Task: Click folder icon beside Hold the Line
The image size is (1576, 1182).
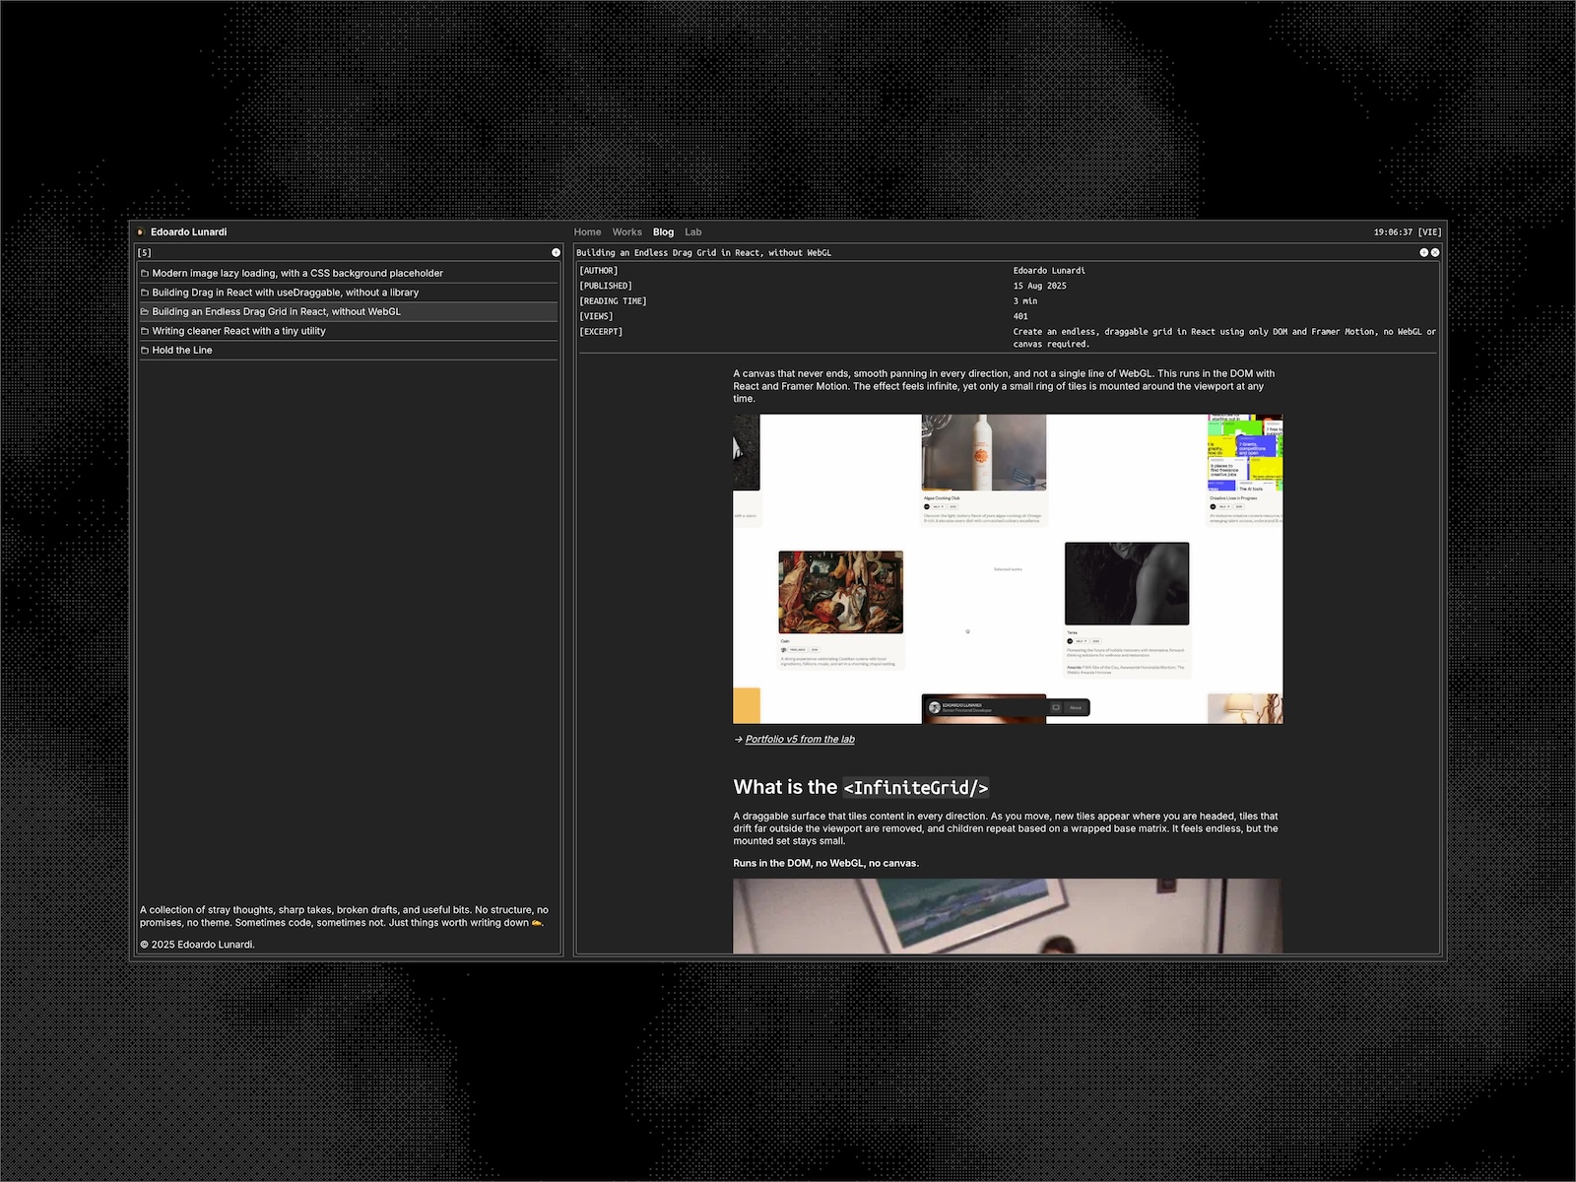Action: click(145, 351)
